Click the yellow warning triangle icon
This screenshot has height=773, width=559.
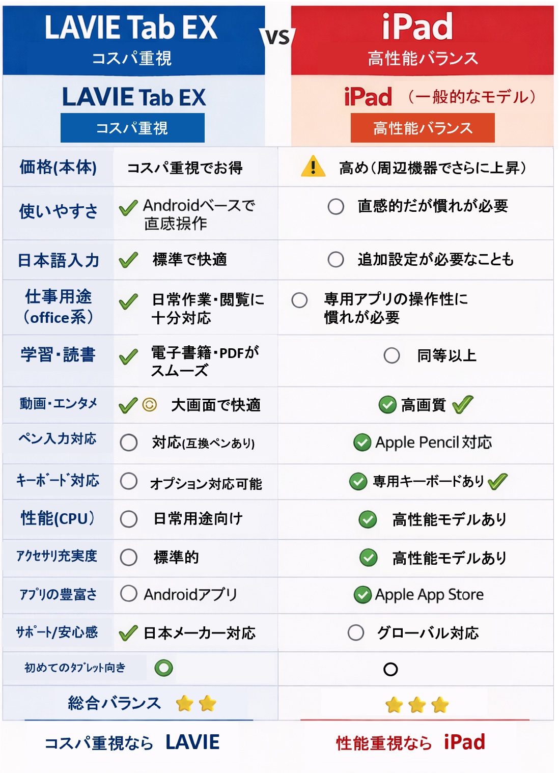(313, 167)
